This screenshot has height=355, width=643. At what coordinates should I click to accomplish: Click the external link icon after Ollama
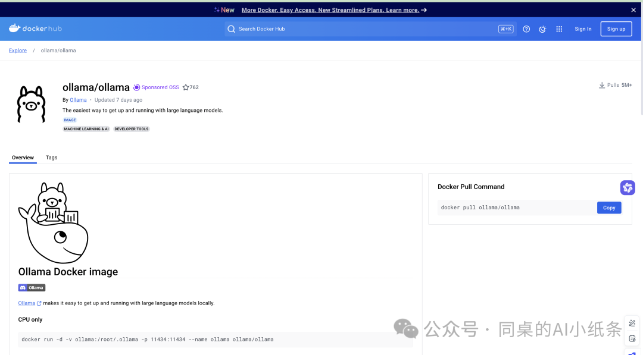[x=39, y=303]
